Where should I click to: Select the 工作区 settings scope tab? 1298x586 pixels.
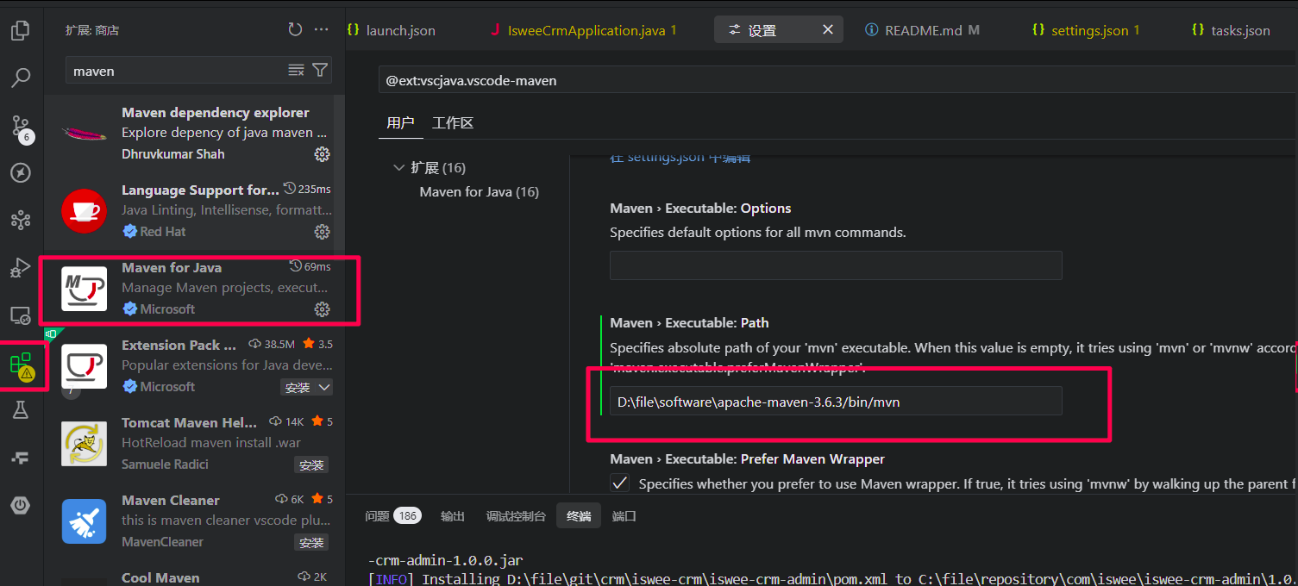pos(453,123)
